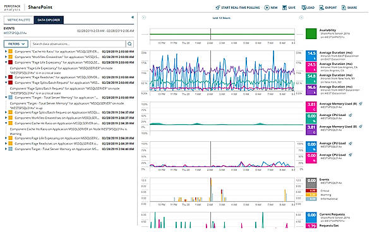Click the NEW project button
Image resolution: width=372 pixels, height=232 pixels.
click(x=271, y=8)
